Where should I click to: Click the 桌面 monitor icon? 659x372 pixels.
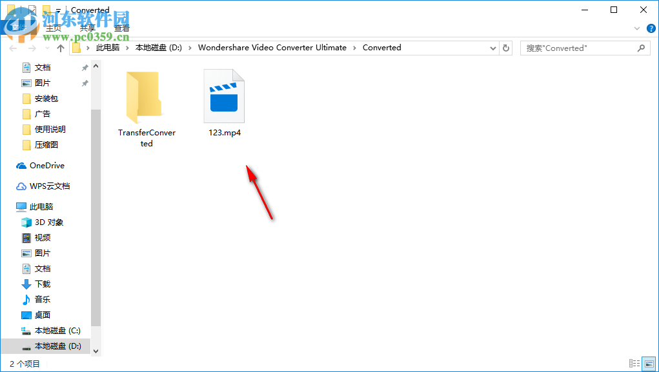(26, 315)
